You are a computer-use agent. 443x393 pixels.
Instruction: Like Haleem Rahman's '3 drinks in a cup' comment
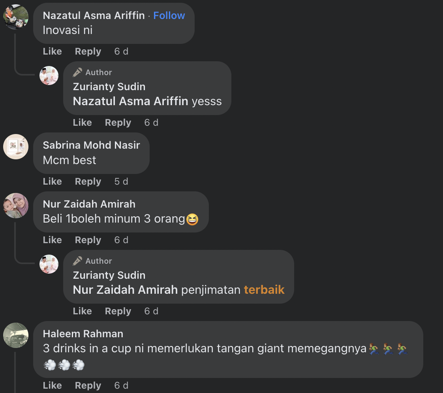[52, 385]
